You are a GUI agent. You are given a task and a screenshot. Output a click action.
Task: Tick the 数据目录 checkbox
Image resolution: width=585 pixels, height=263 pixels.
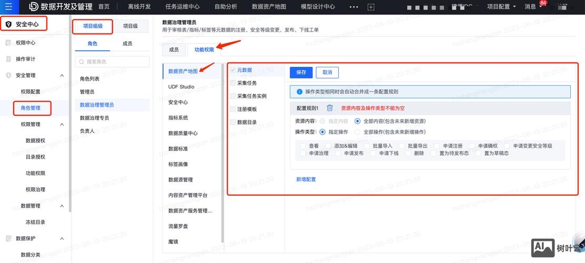233,122
